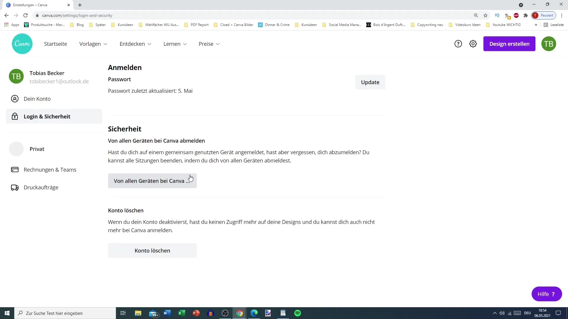Click the Design erstellen button
Viewport: 568px width, 319px height.
[x=509, y=44]
